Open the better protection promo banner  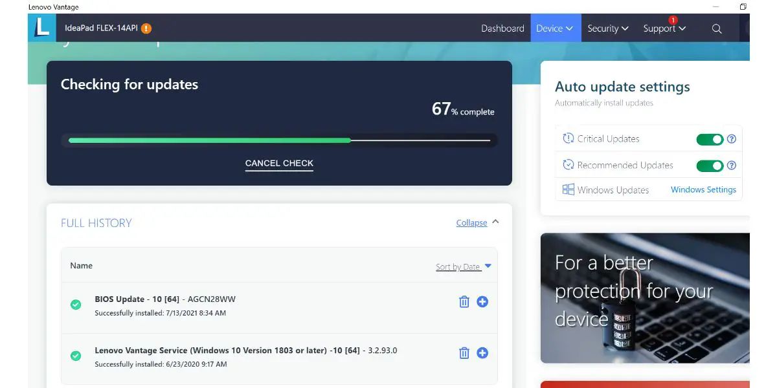pos(645,297)
